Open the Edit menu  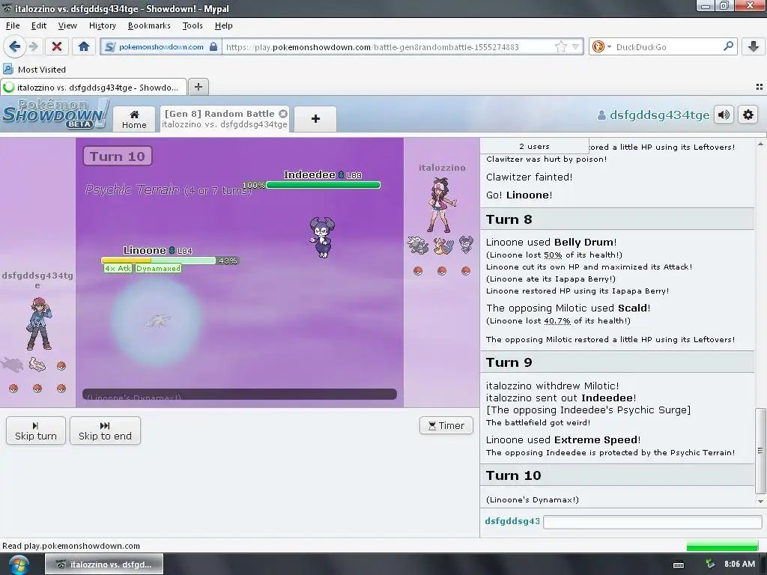click(39, 25)
